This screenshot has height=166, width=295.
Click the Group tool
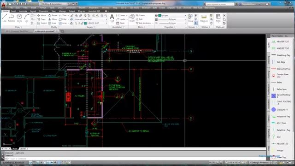click(x=190, y=18)
